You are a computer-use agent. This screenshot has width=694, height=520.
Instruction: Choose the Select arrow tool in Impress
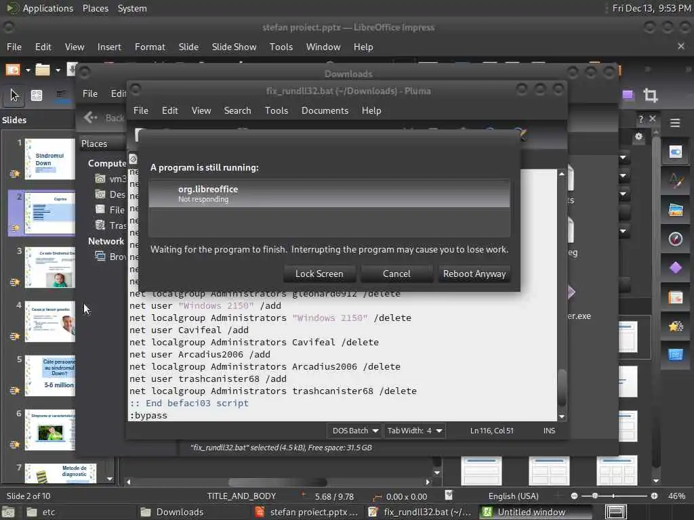(14, 95)
